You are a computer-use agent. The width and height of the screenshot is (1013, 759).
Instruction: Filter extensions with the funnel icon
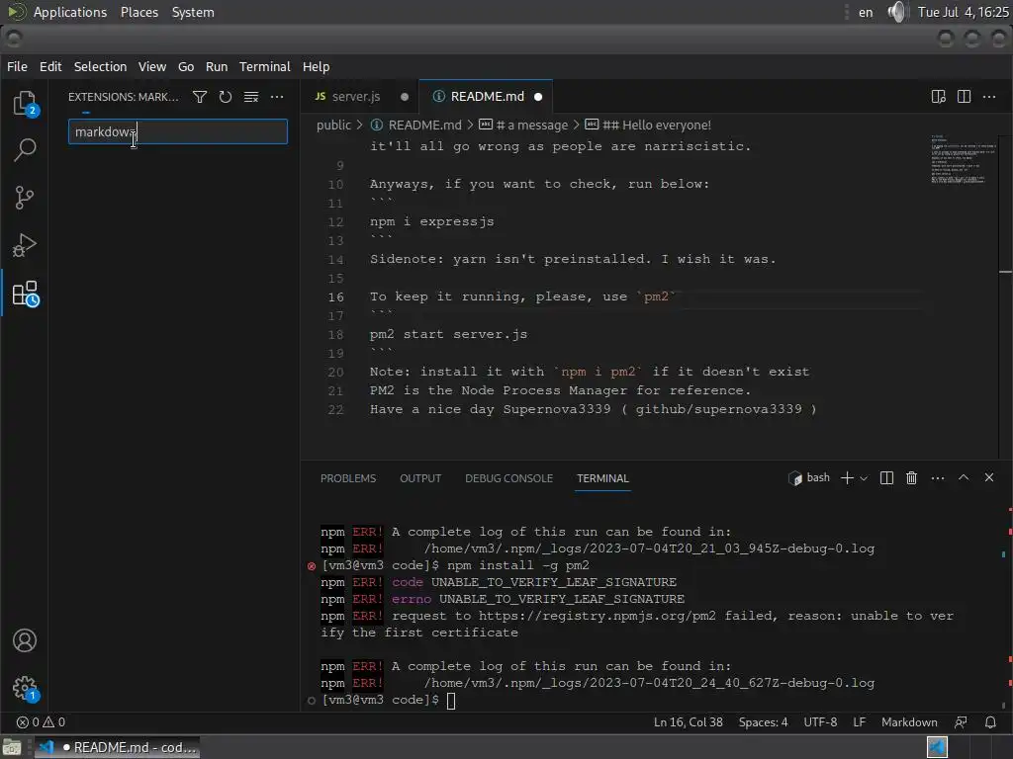(200, 97)
